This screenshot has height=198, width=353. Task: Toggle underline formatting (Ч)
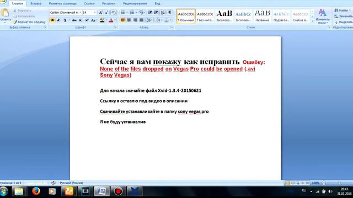pyautogui.click(x=65, y=20)
